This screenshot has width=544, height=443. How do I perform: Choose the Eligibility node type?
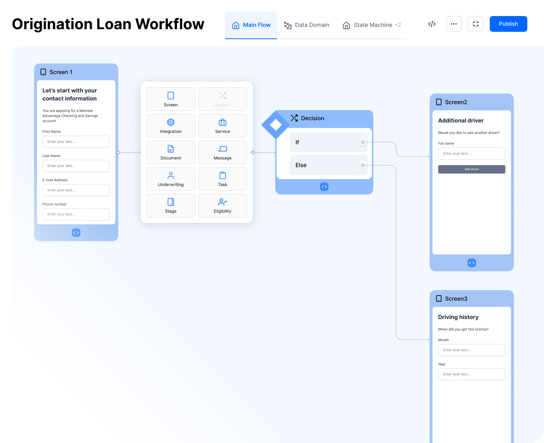pos(222,205)
